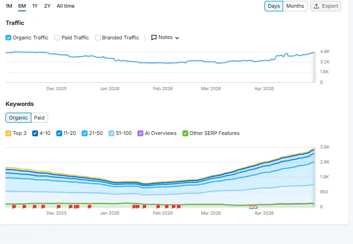
Task: Click the Notes speech-bubble icon
Action: click(x=154, y=38)
